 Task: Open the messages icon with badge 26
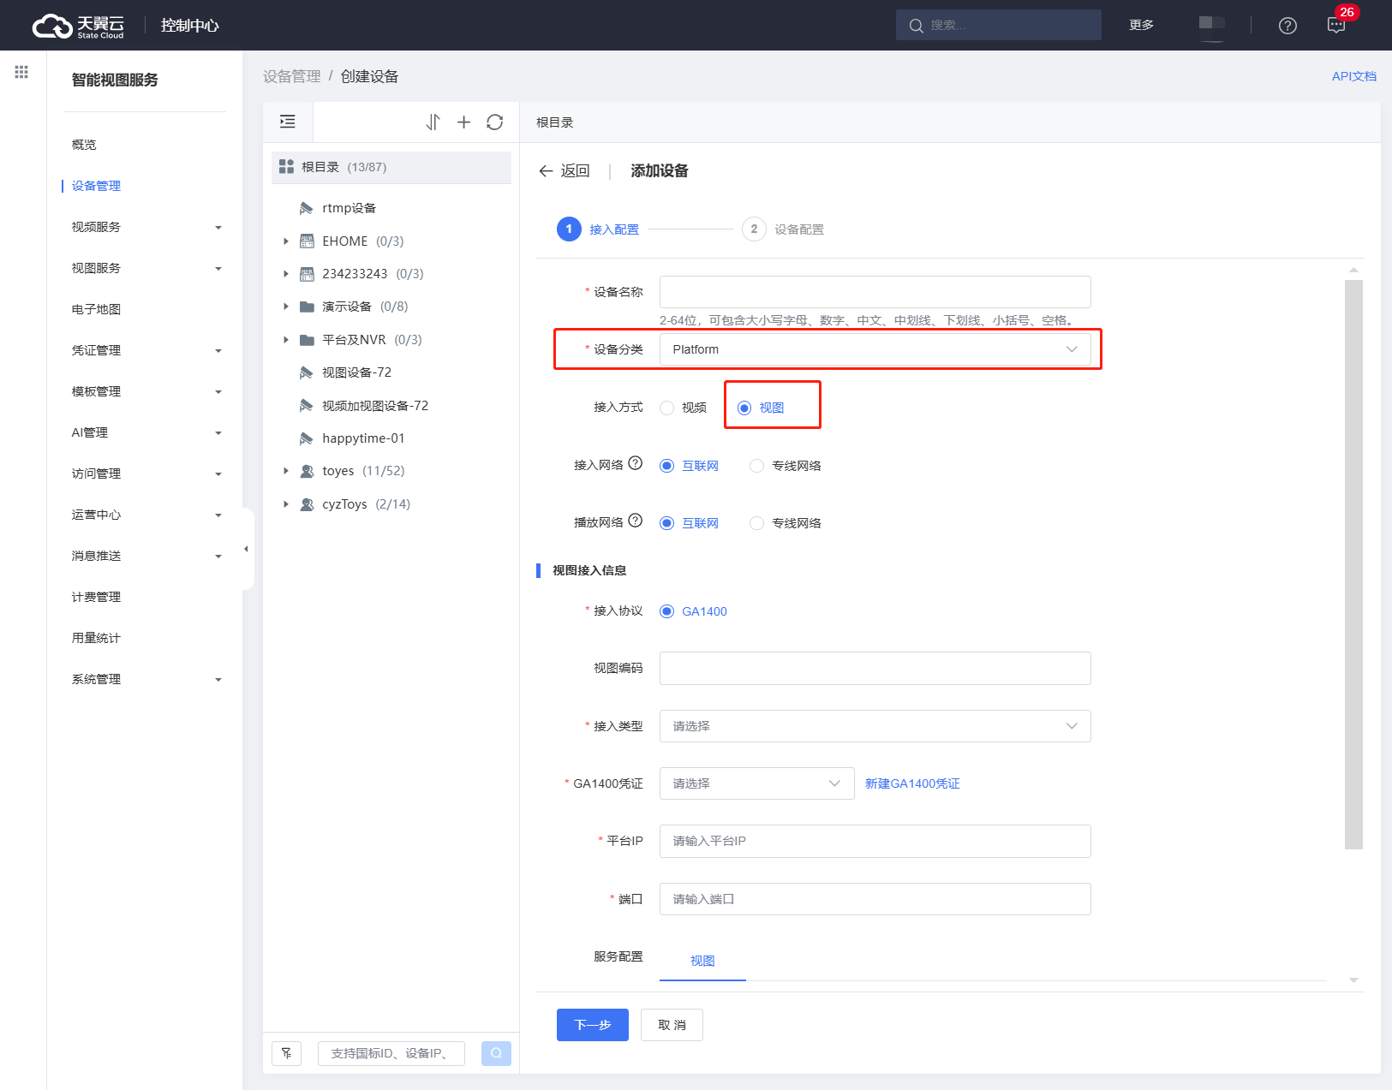pos(1336,25)
